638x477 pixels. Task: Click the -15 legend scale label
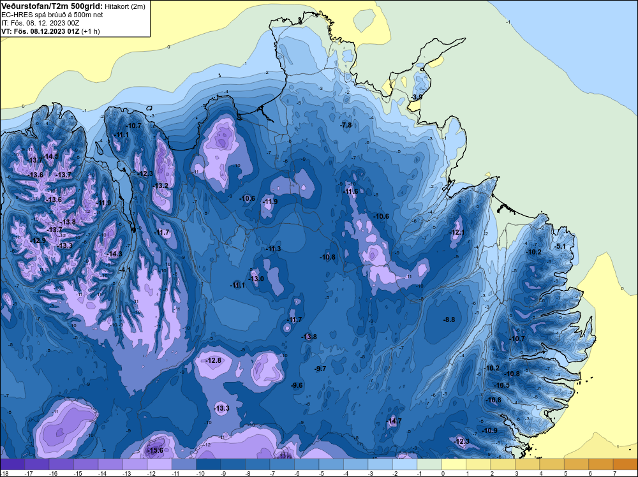click(77, 473)
